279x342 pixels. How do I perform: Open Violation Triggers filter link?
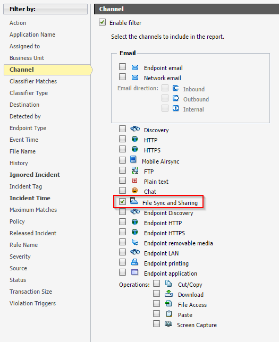click(33, 303)
